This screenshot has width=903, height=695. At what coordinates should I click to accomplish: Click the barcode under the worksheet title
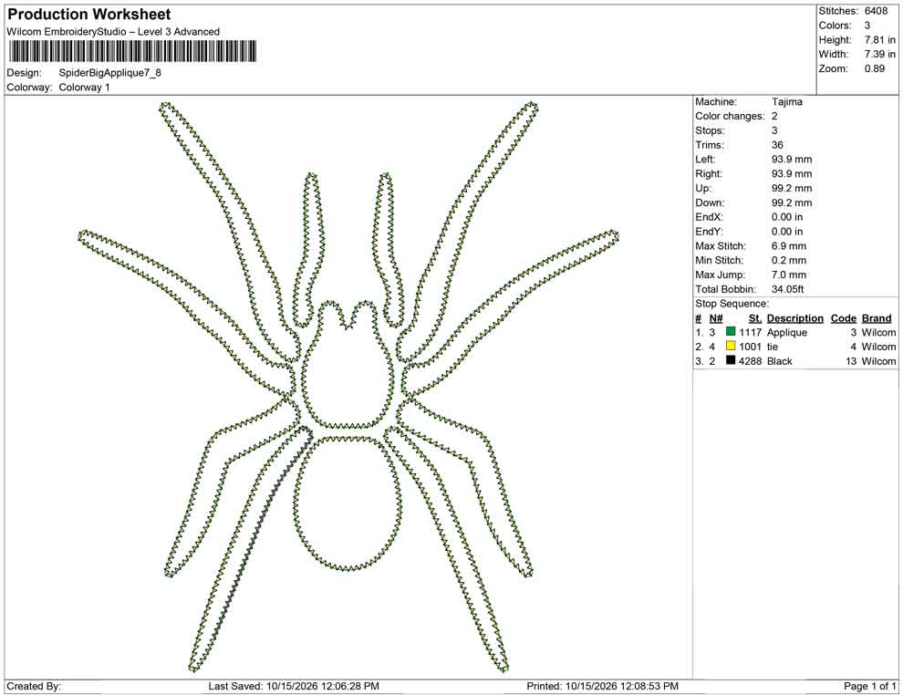(x=132, y=51)
